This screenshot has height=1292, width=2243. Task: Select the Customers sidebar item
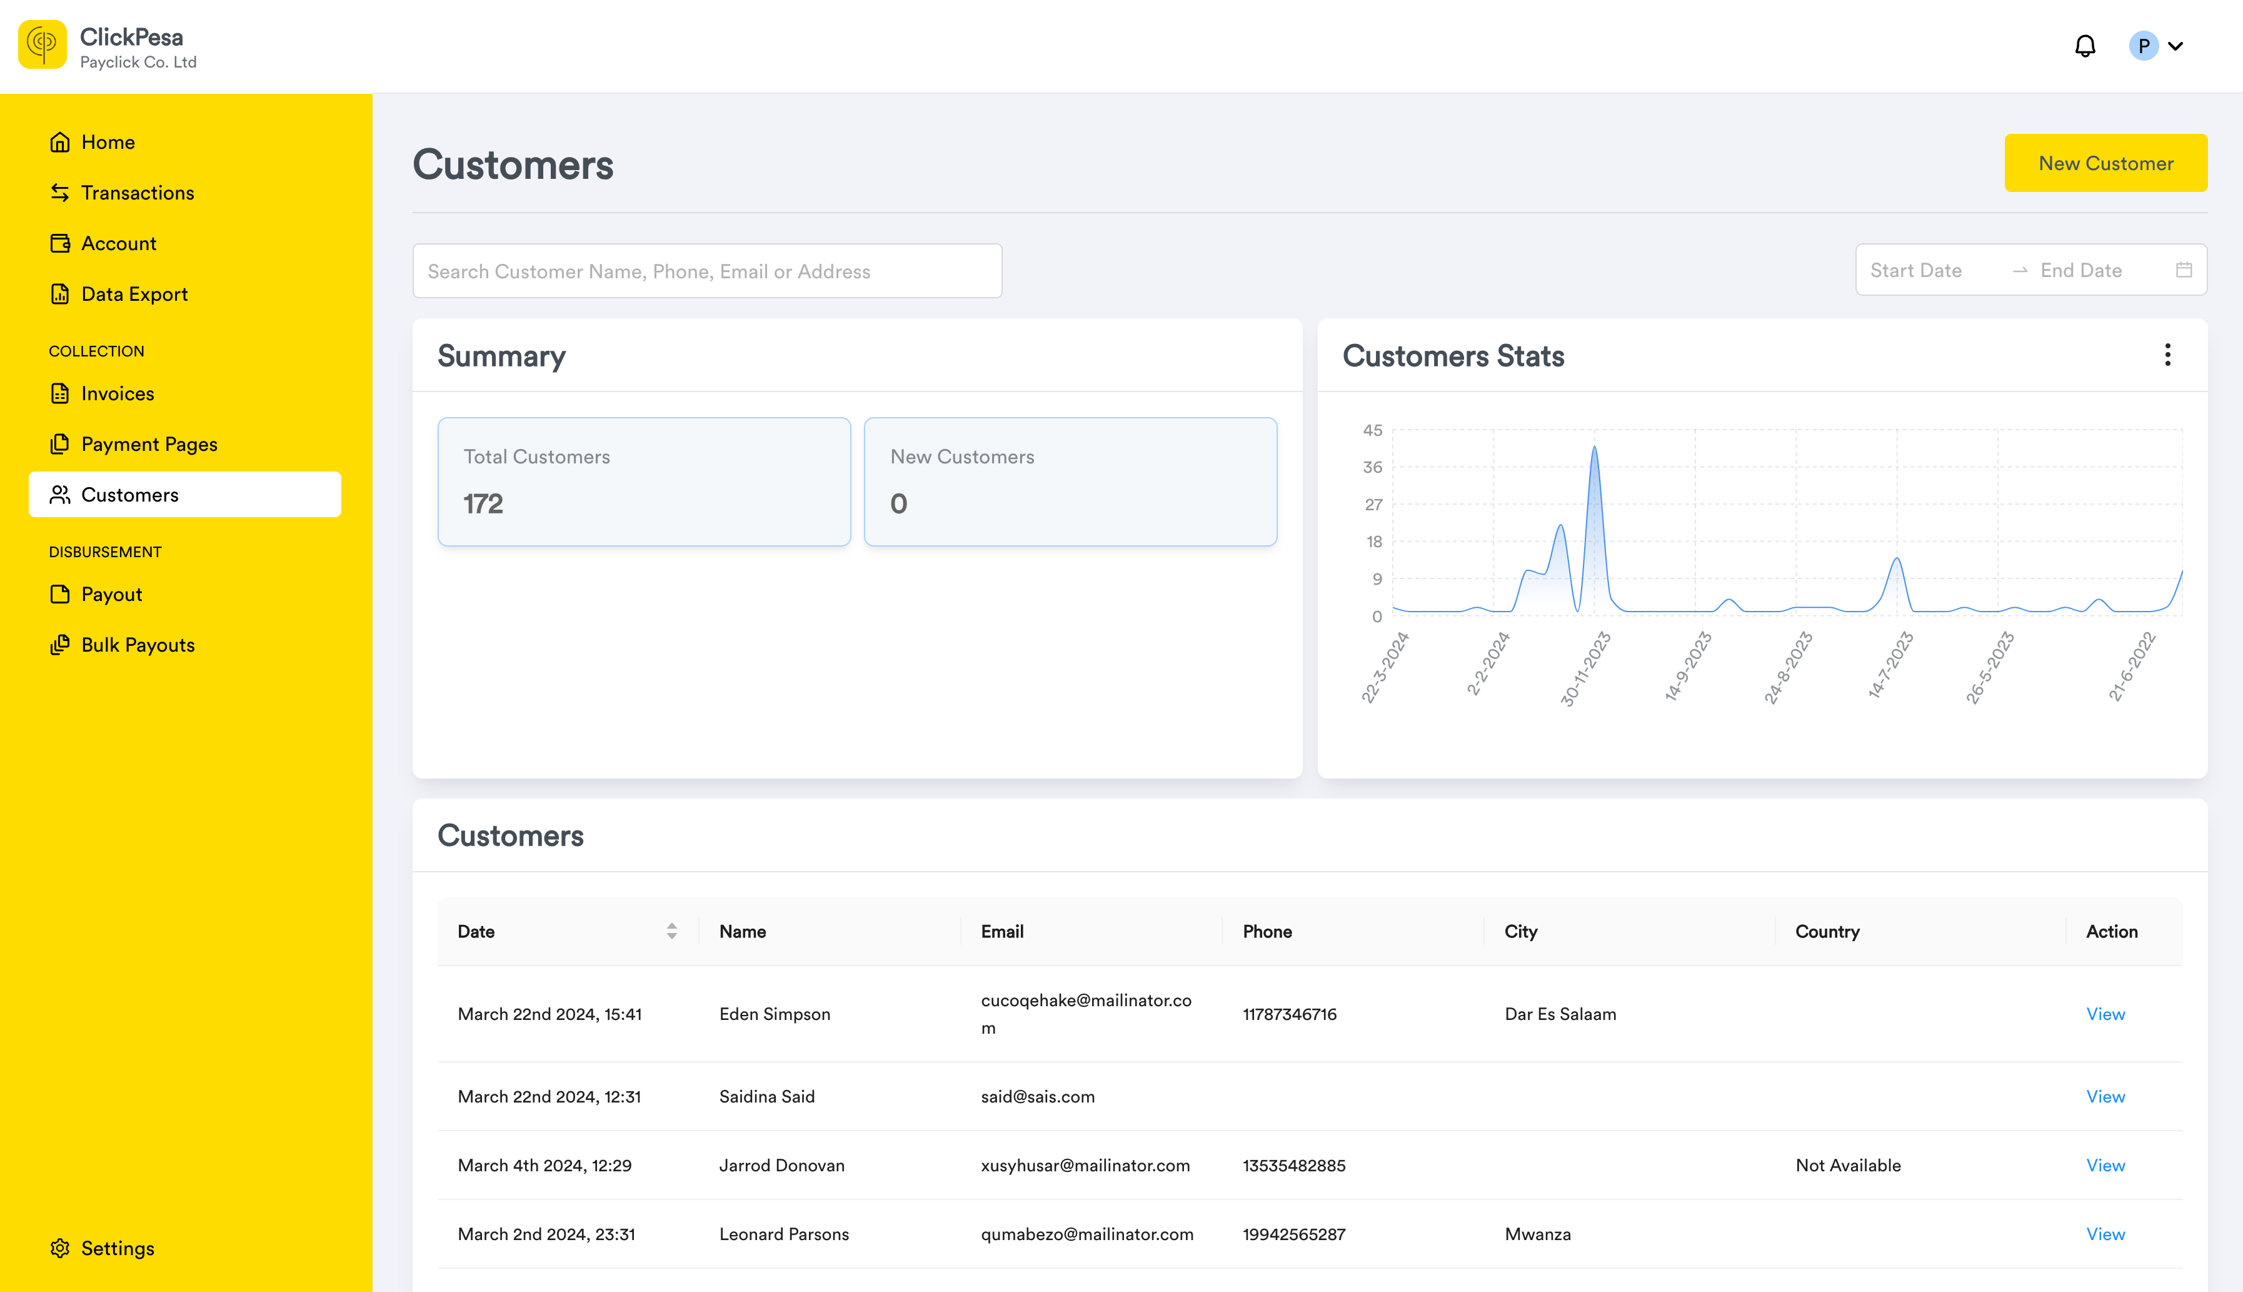[x=184, y=494]
